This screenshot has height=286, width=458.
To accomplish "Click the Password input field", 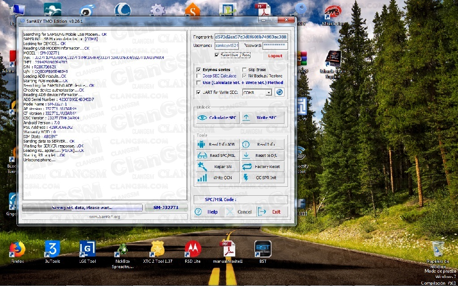I will [x=275, y=46].
